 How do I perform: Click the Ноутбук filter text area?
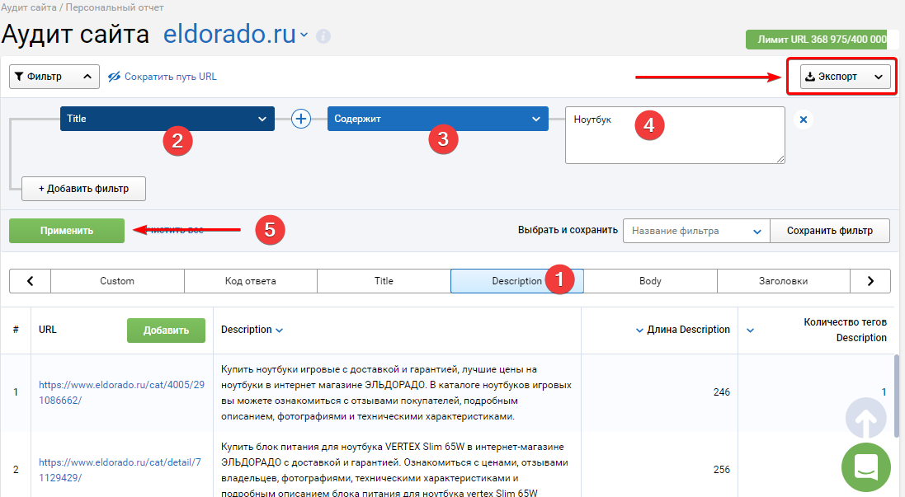tap(675, 135)
